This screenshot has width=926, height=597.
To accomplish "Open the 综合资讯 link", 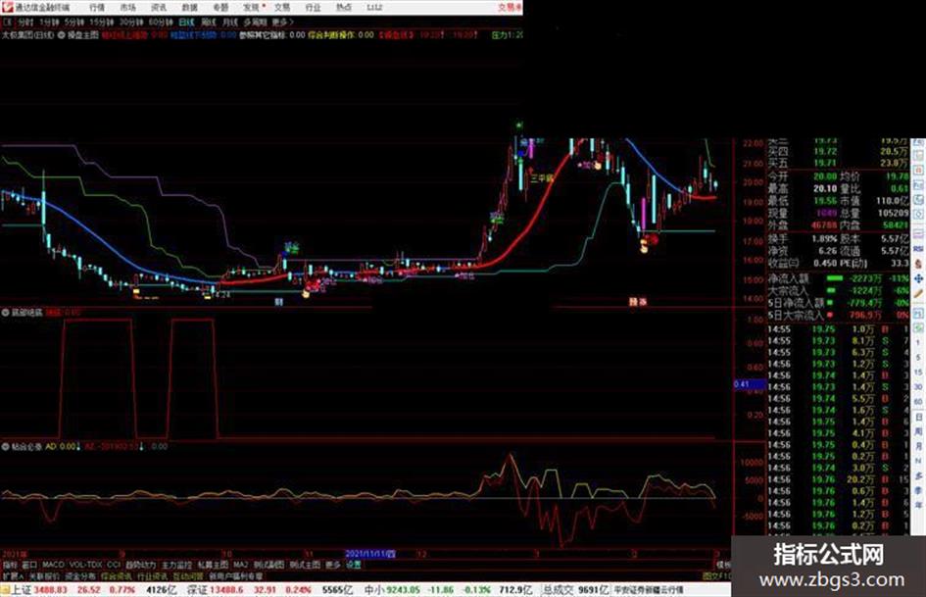I will click(x=117, y=575).
